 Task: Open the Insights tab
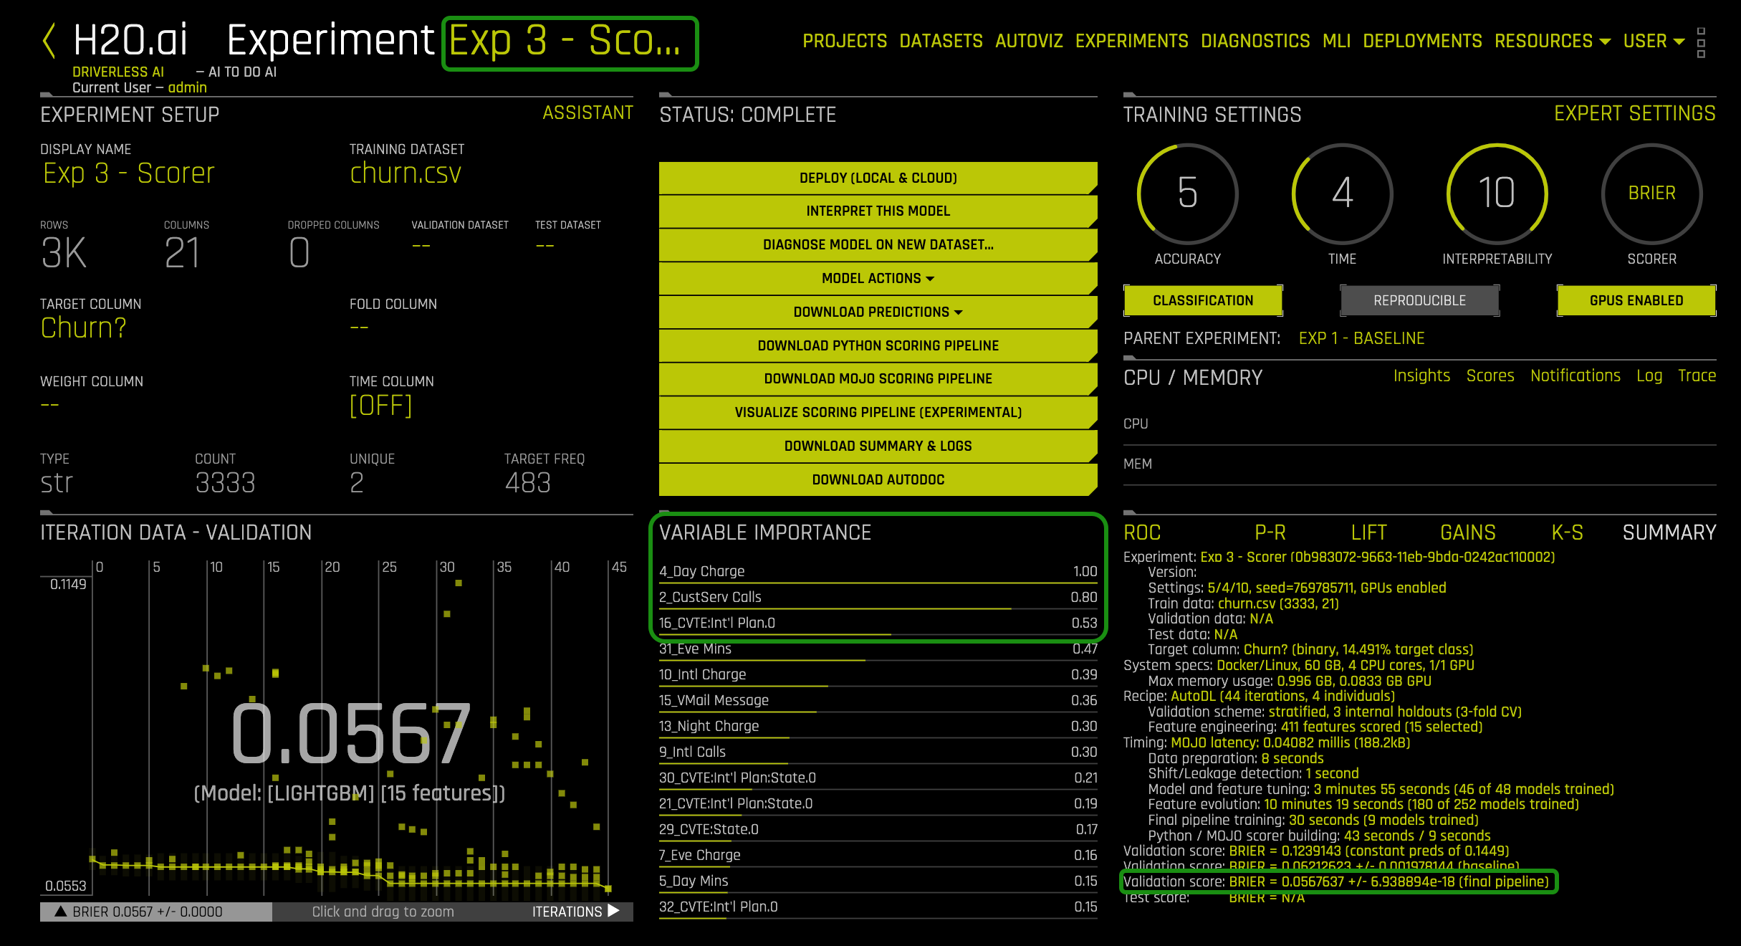pyautogui.click(x=1421, y=376)
